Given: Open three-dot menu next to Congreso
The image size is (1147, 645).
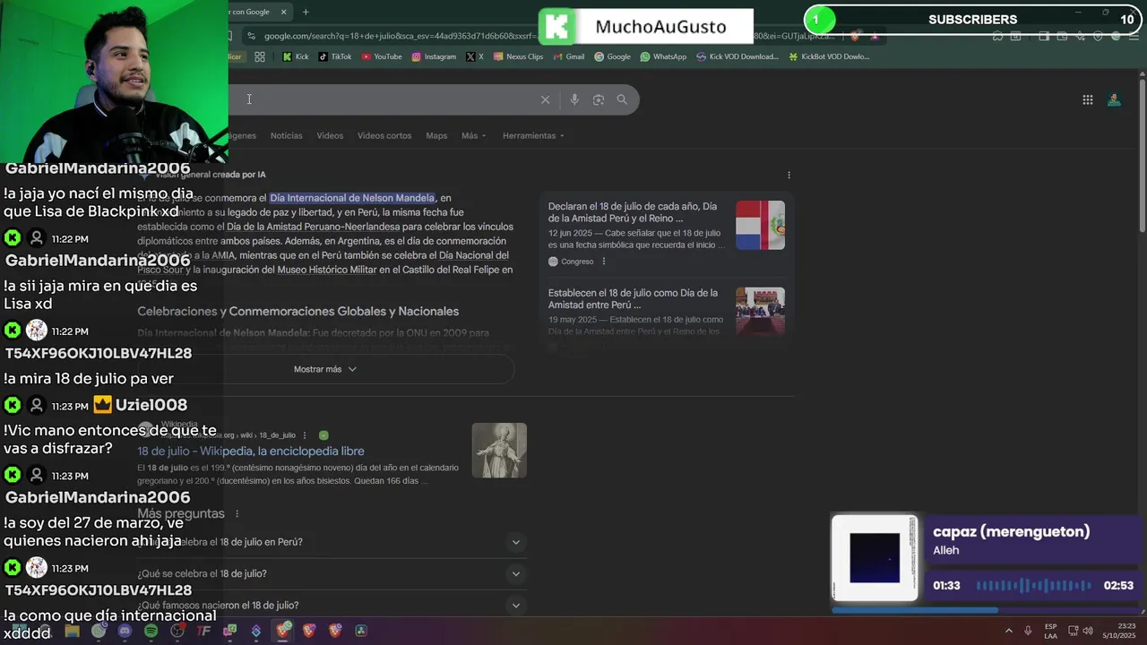Looking at the screenshot, I should 603,262.
